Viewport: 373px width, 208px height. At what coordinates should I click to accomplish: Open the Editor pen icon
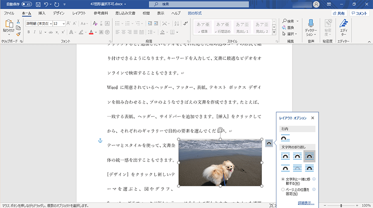(343, 24)
